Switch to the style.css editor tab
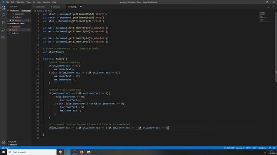Viewport: 277px width, 155px height. click(x=57, y=7)
